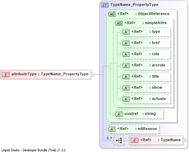Select the ': arcrole' attribute label
The height and width of the screenshot is (152, 189).
click(157, 65)
